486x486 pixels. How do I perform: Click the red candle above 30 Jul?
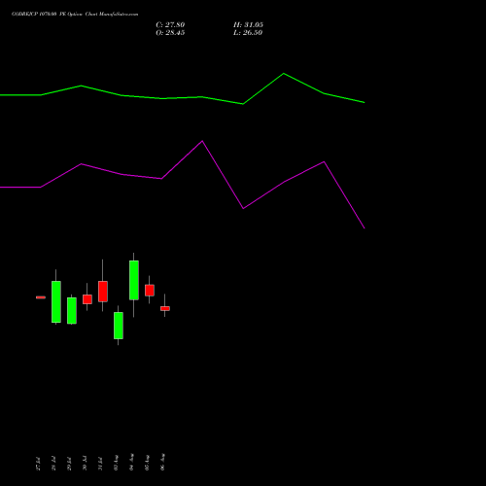pyautogui.click(x=87, y=299)
